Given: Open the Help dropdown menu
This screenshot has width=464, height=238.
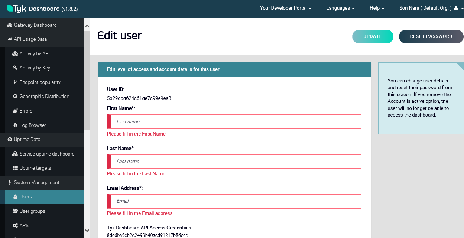Looking at the screenshot, I should (377, 8).
